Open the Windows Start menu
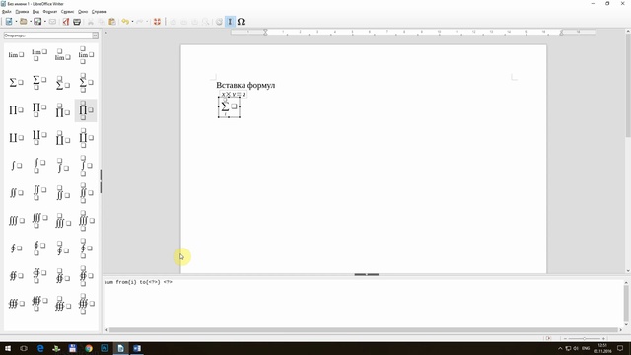 pyautogui.click(x=8, y=348)
